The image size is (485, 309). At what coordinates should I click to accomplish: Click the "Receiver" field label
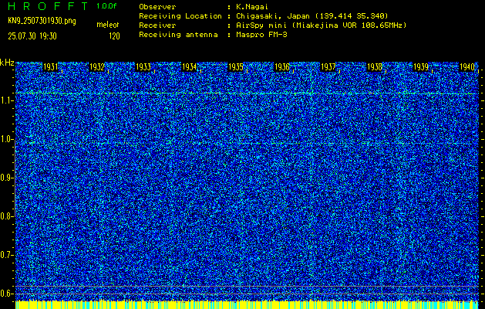click(x=157, y=25)
